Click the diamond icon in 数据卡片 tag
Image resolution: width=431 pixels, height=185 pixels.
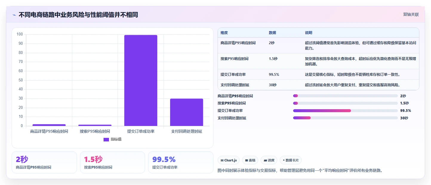coord(284,160)
